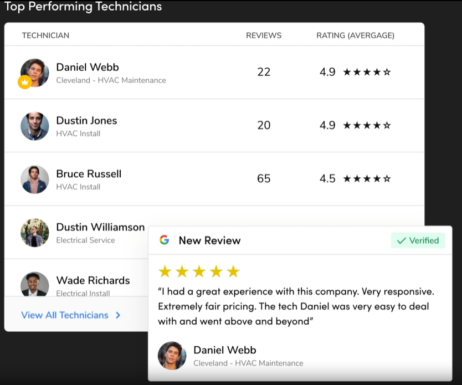
Task: Click Daniel Webb's avatar in the review card
Action: click(172, 356)
